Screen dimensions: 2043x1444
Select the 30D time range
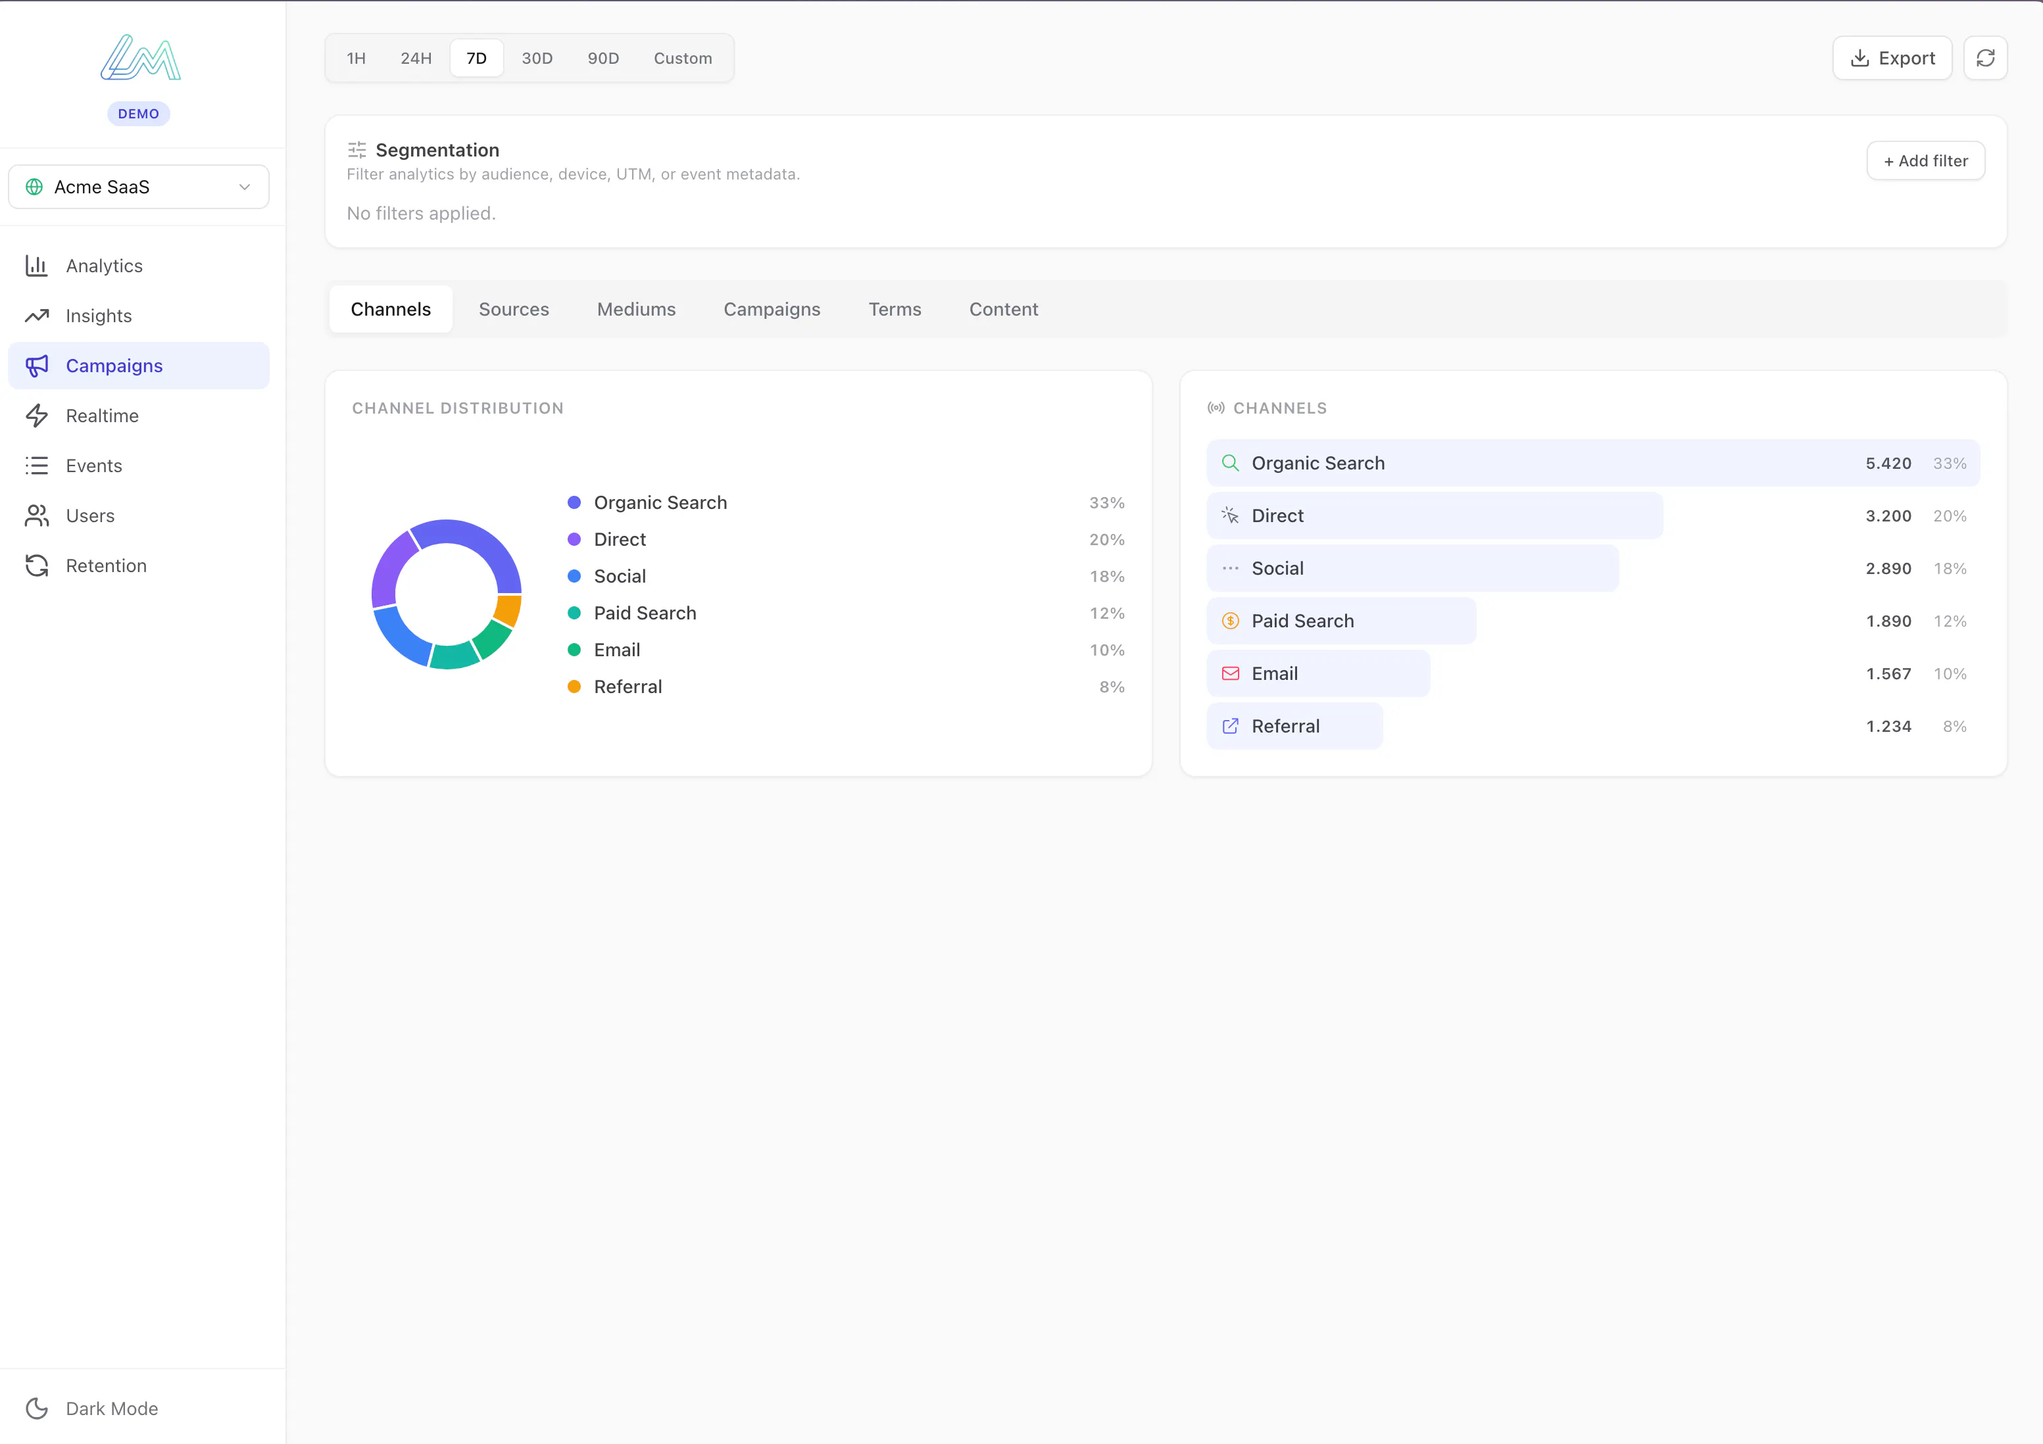[x=537, y=58]
